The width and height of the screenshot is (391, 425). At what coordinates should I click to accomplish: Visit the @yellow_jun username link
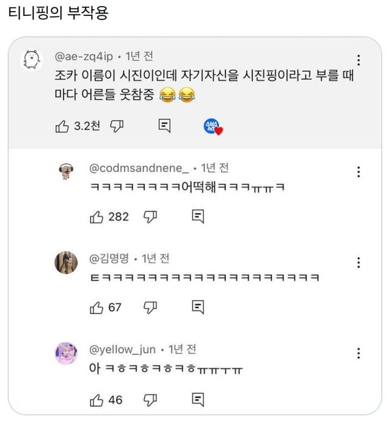tap(123, 349)
